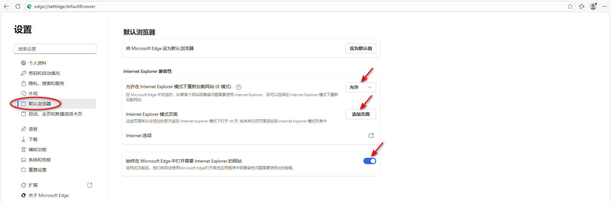Open 个人资料 settings section
The height and width of the screenshot is (202, 611).
click(x=38, y=63)
